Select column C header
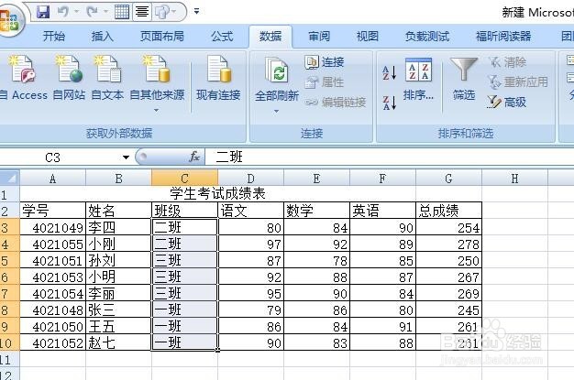This screenshot has height=380, width=574. click(x=184, y=179)
